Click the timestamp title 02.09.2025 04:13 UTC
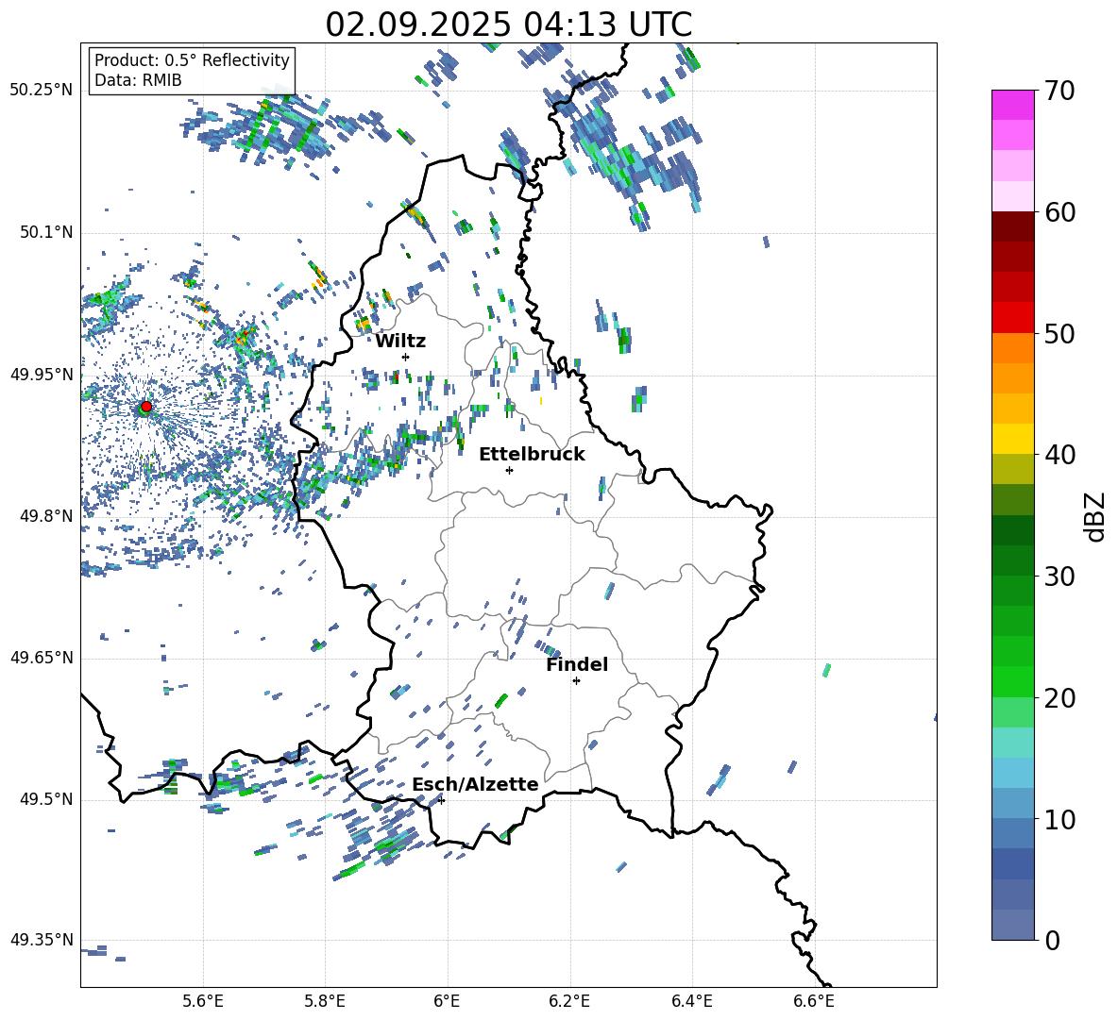 [x=508, y=25]
